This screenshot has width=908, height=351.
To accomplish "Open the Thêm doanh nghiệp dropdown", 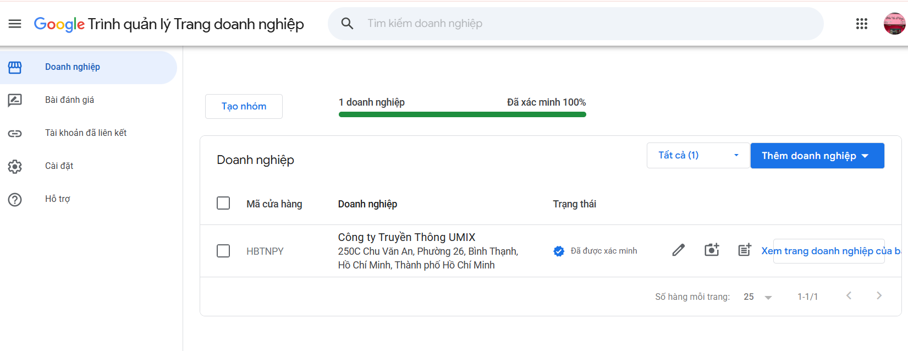I will coord(817,156).
